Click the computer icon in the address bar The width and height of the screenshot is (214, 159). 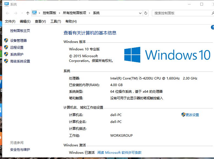[x=34, y=13]
